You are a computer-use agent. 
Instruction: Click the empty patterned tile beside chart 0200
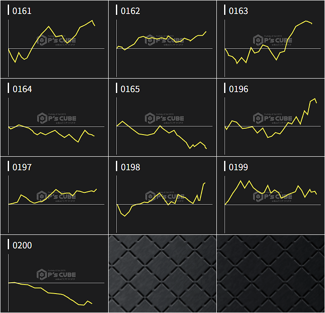[162, 274]
